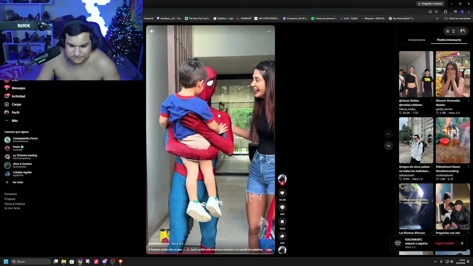Like the Spider-Man video
The image size is (473, 266).
tap(282, 193)
